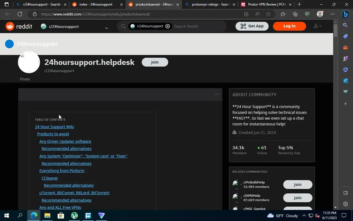
Task: Open Browser essentials heart icon
Action: point(307,14)
